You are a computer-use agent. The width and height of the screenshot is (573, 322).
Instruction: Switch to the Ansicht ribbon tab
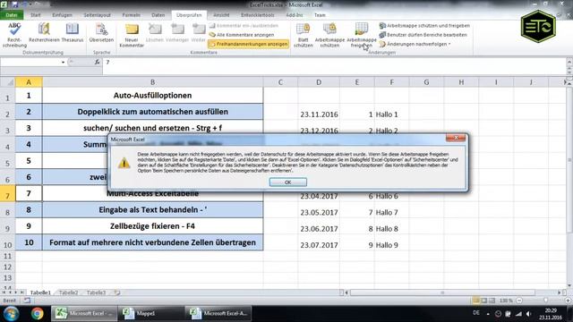coord(221,15)
